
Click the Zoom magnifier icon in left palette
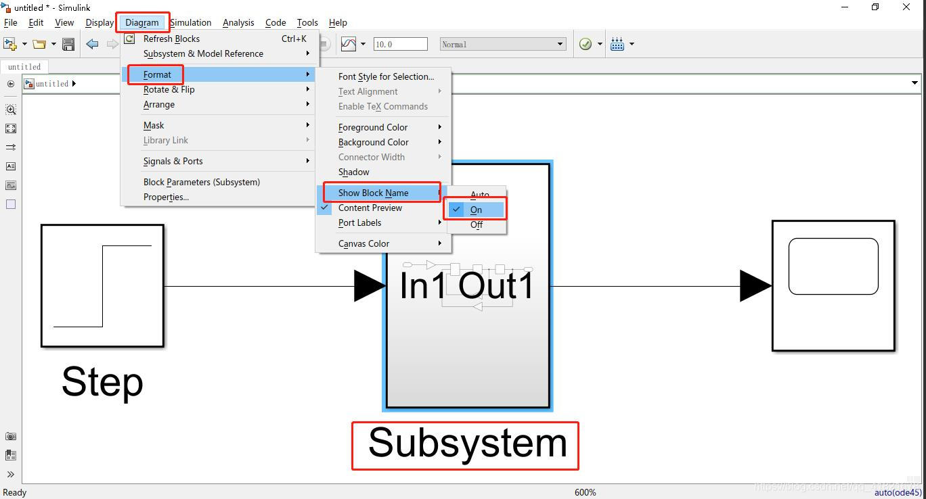pyautogui.click(x=11, y=109)
